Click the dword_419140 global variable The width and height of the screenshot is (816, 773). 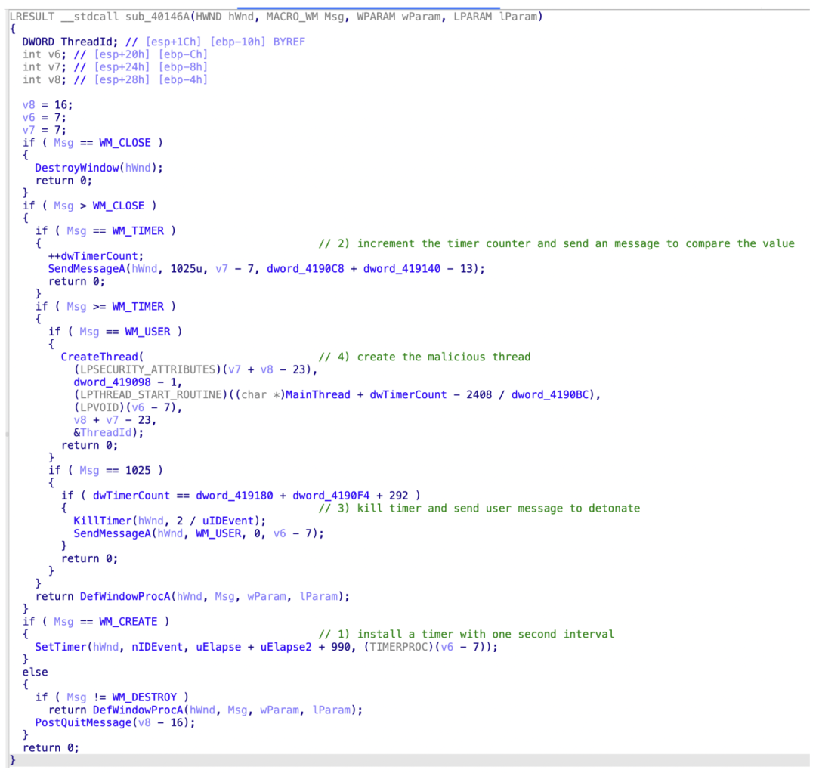[402, 268]
